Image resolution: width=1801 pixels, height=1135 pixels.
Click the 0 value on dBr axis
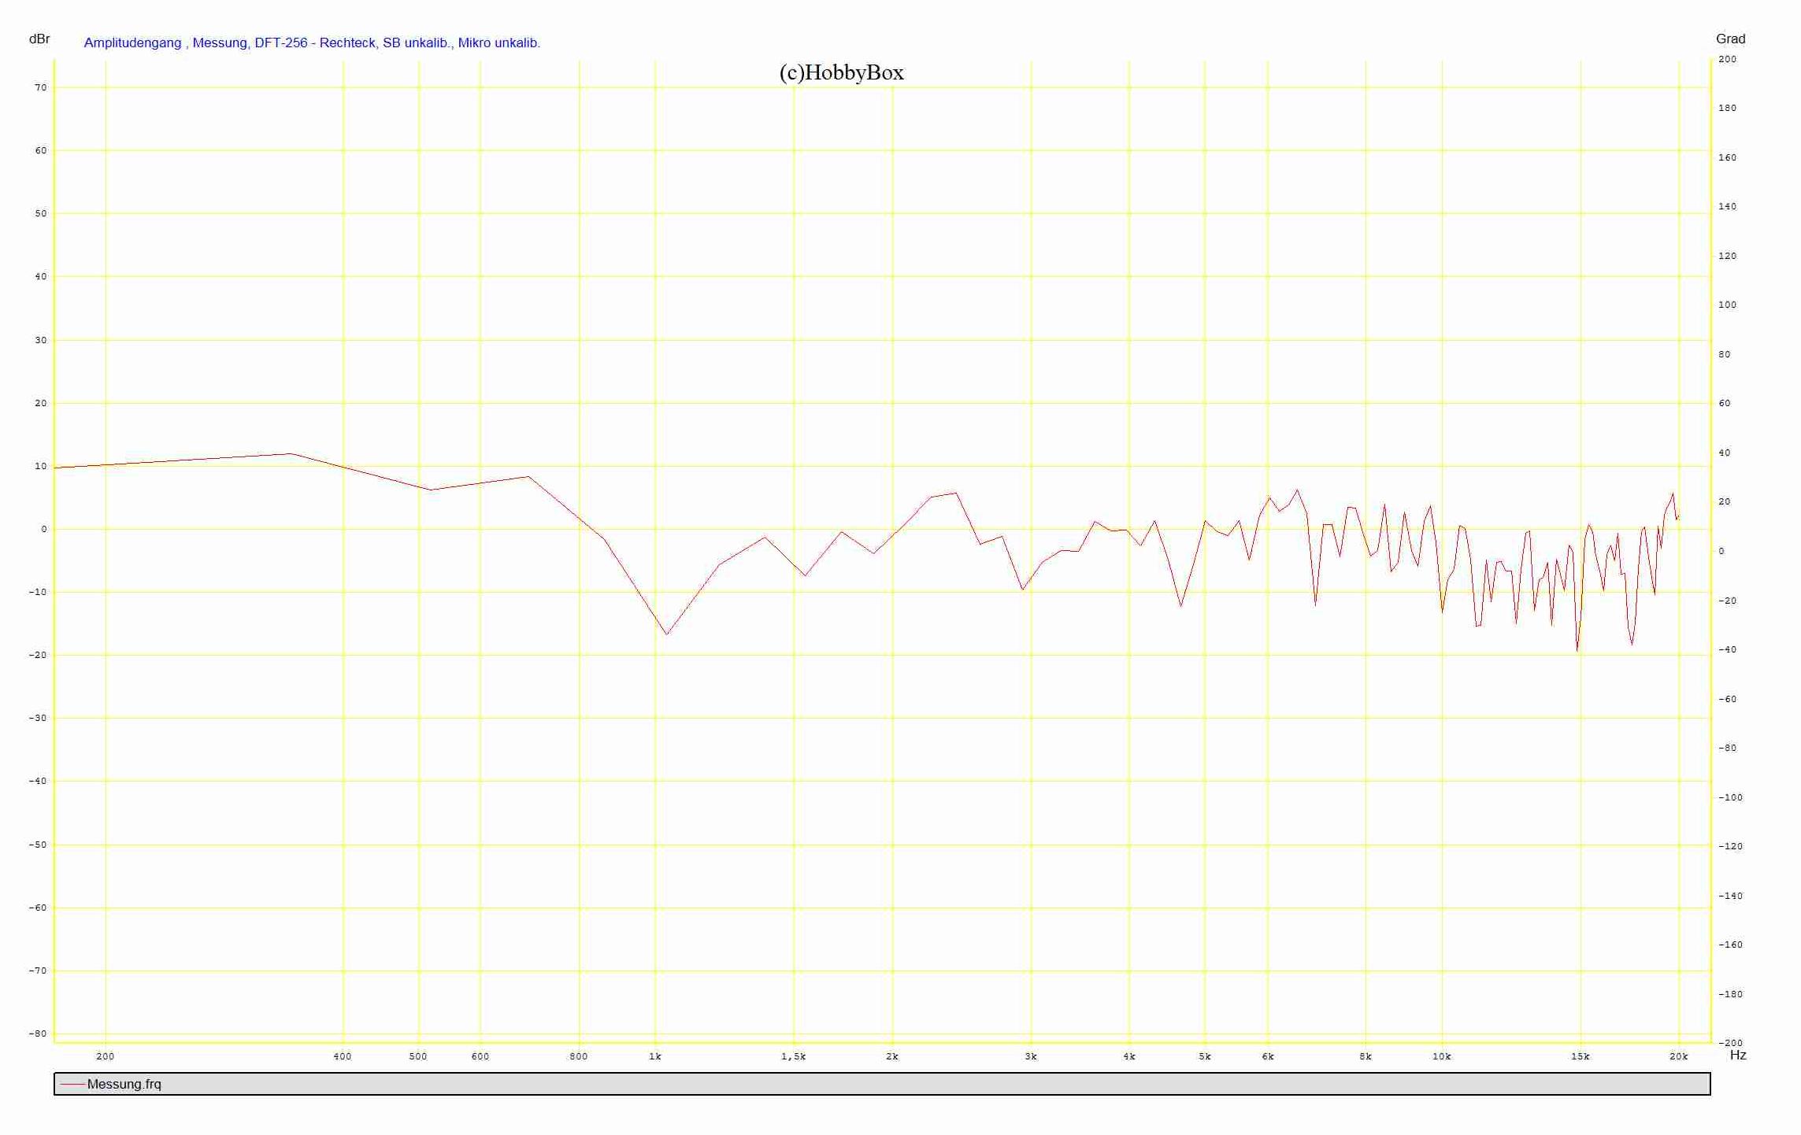[44, 529]
